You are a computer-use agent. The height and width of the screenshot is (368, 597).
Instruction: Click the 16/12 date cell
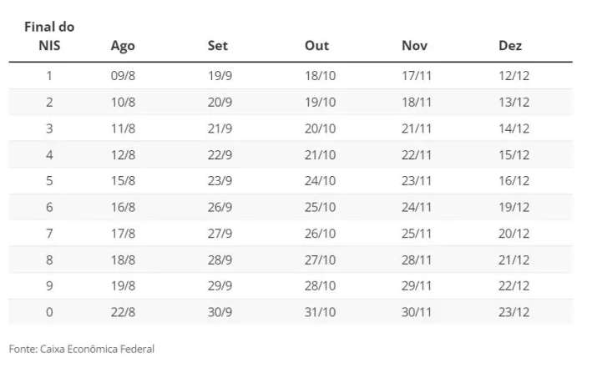[x=514, y=181]
